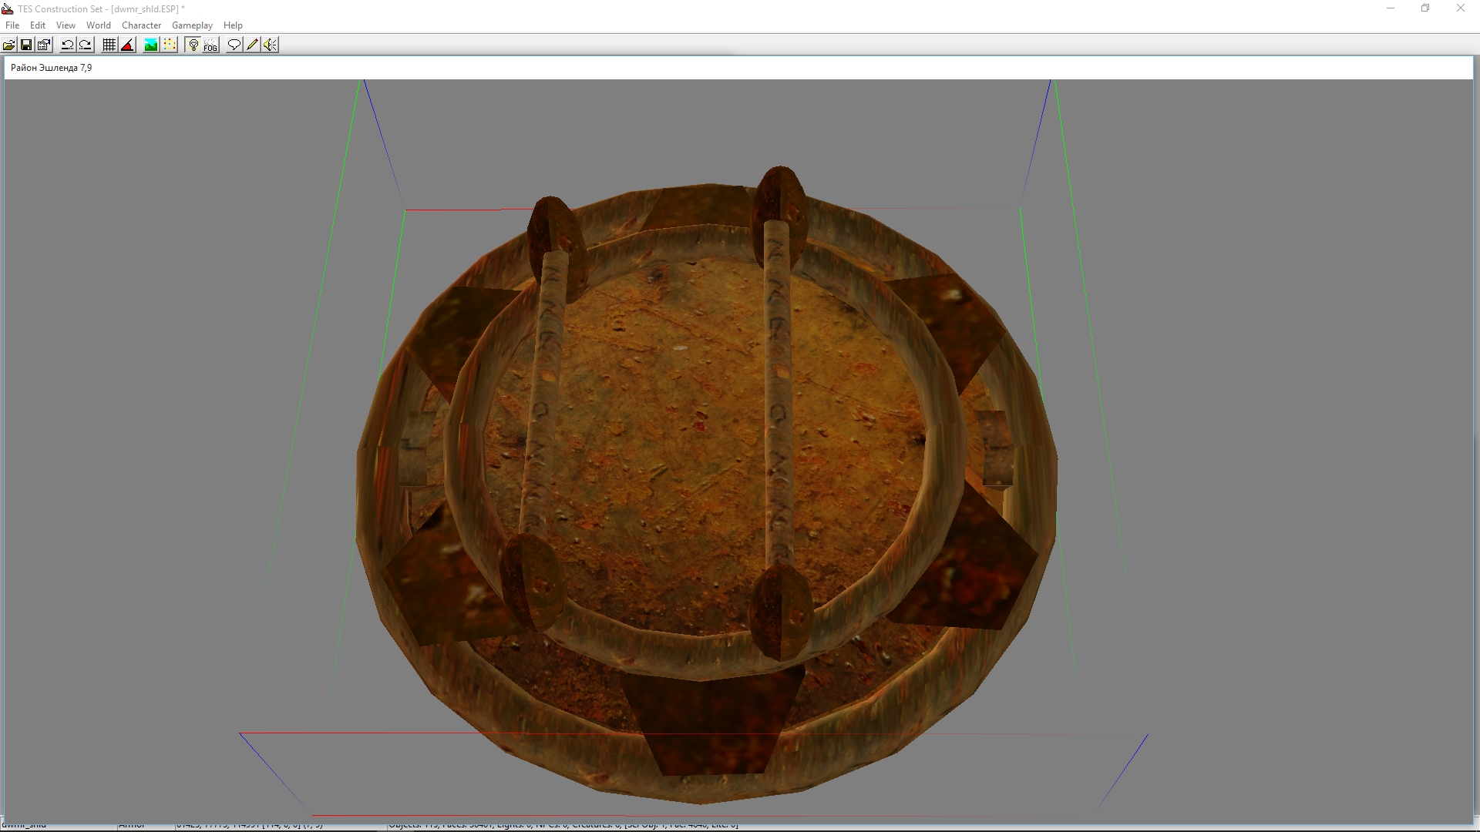The height and width of the screenshot is (832, 1480).
Task: Minimize the Construction Set window
Action: [1391, 8]
